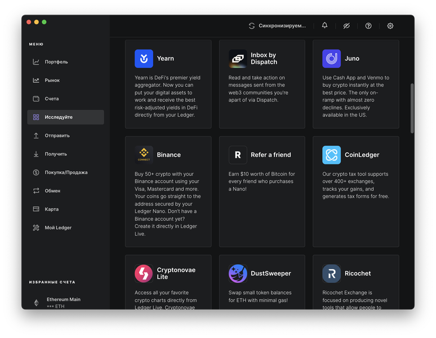
Task: Go to Рынок menu label
Action: 52,81
